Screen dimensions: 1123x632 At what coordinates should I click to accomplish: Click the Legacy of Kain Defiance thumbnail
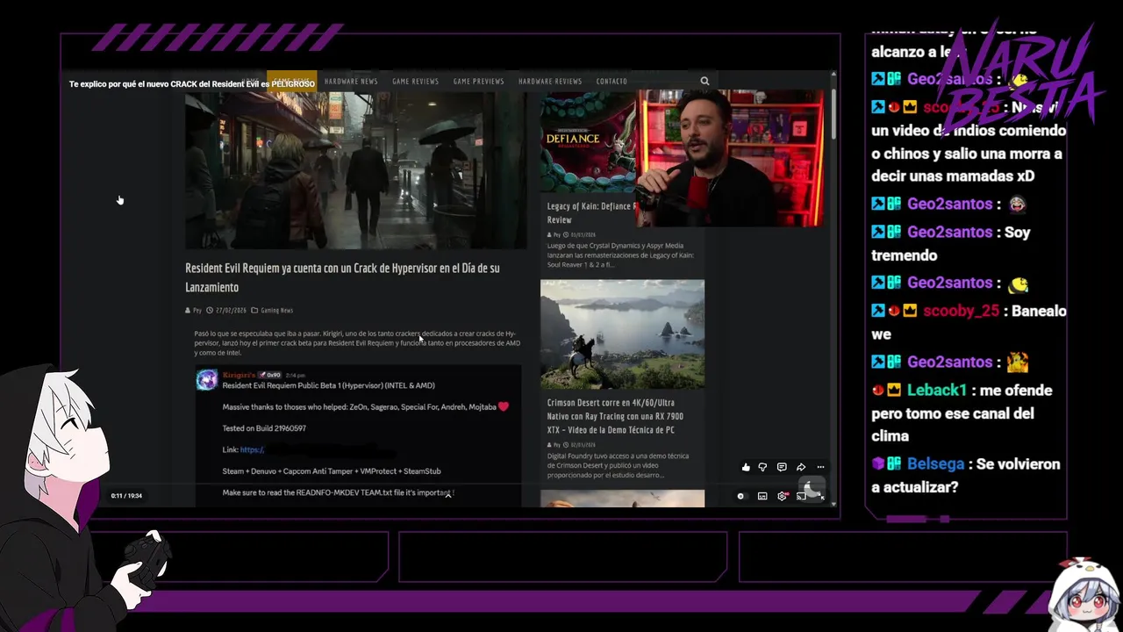click(588, 141)
